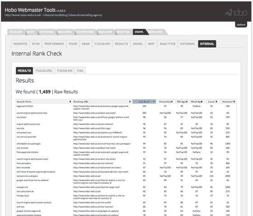Open FOCUS KW sub-tab beside DEAD
Viewport: 253px width, 216px height.
102,44
